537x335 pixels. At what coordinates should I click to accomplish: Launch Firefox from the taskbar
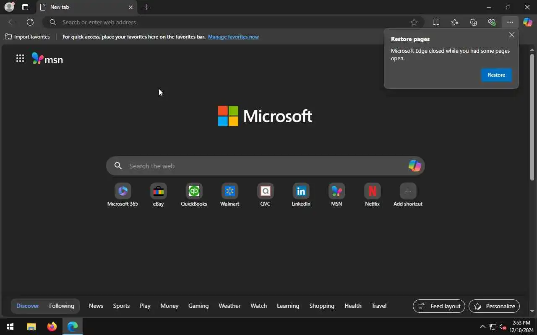(52, 327)
